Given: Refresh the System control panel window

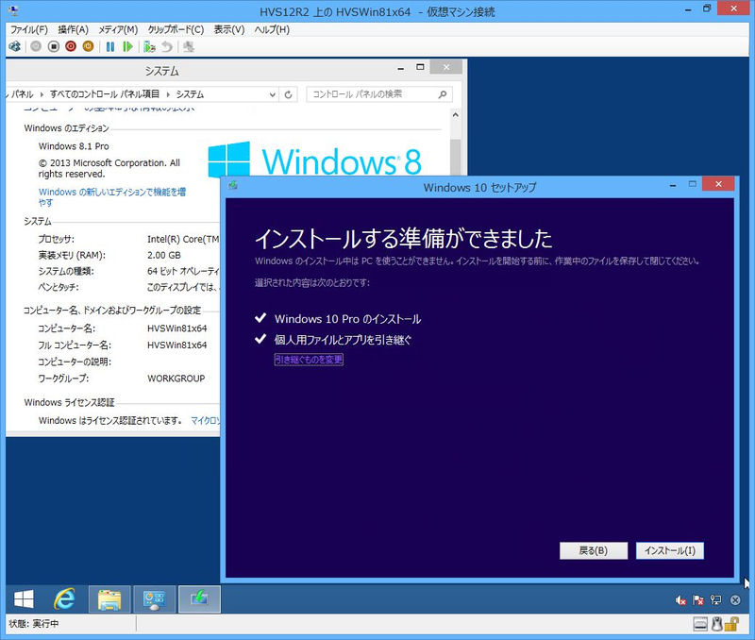Looking at the screenshot, I should [288, 94].
